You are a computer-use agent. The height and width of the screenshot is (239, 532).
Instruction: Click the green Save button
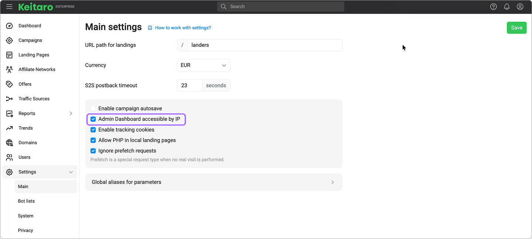point(516,28)
